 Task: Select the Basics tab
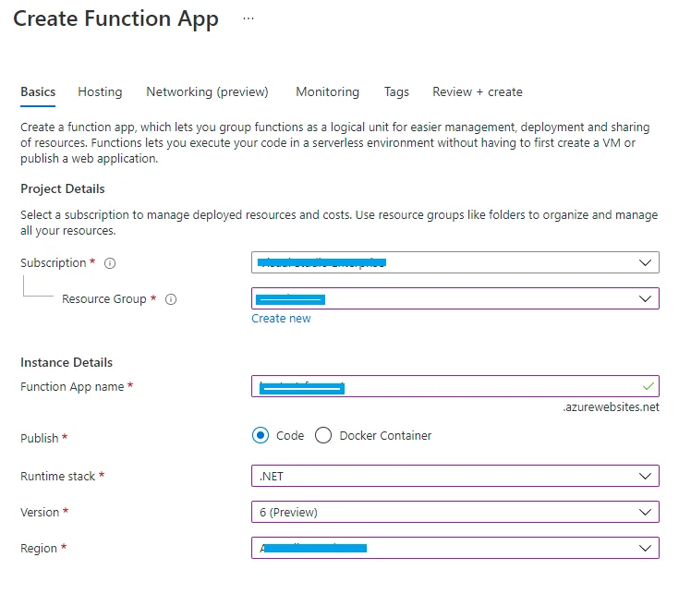[38, 92]
